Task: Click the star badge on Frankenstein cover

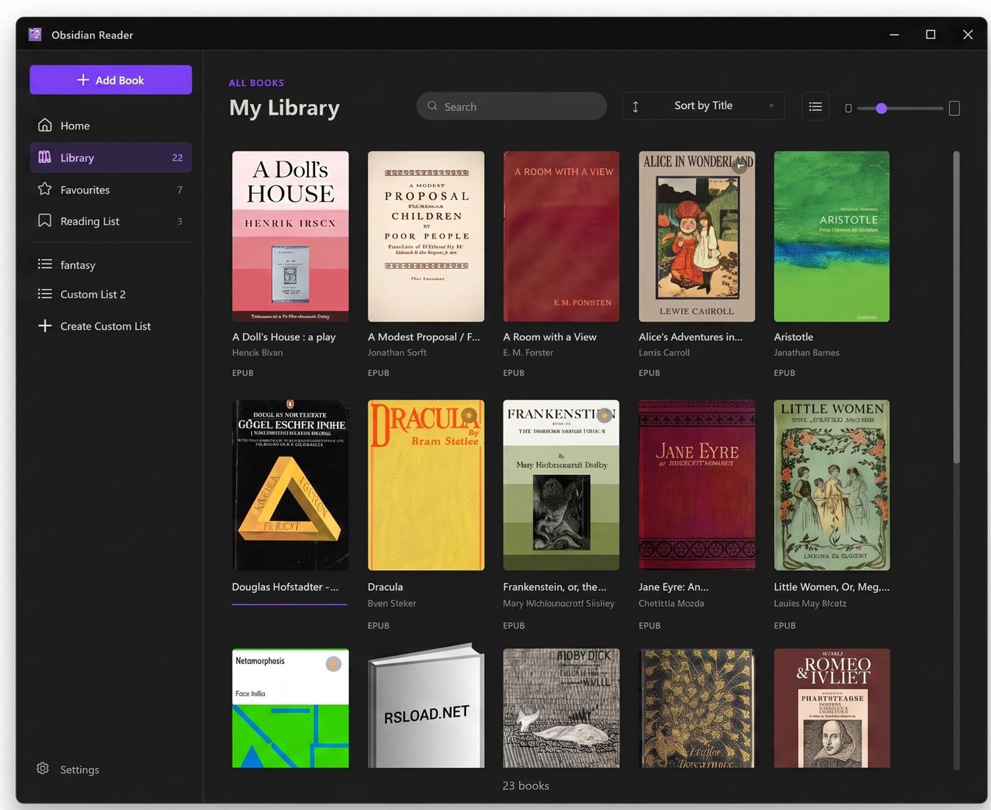Action: click(604, 416)
